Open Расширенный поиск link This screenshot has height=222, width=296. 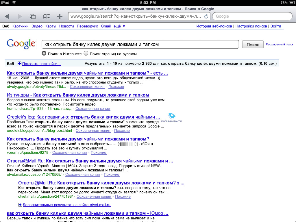(x=280, y=44)
